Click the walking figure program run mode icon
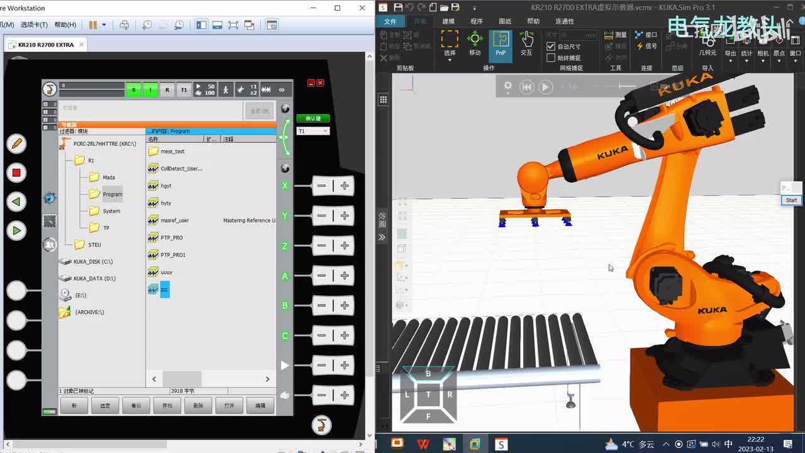 (226, 89)
